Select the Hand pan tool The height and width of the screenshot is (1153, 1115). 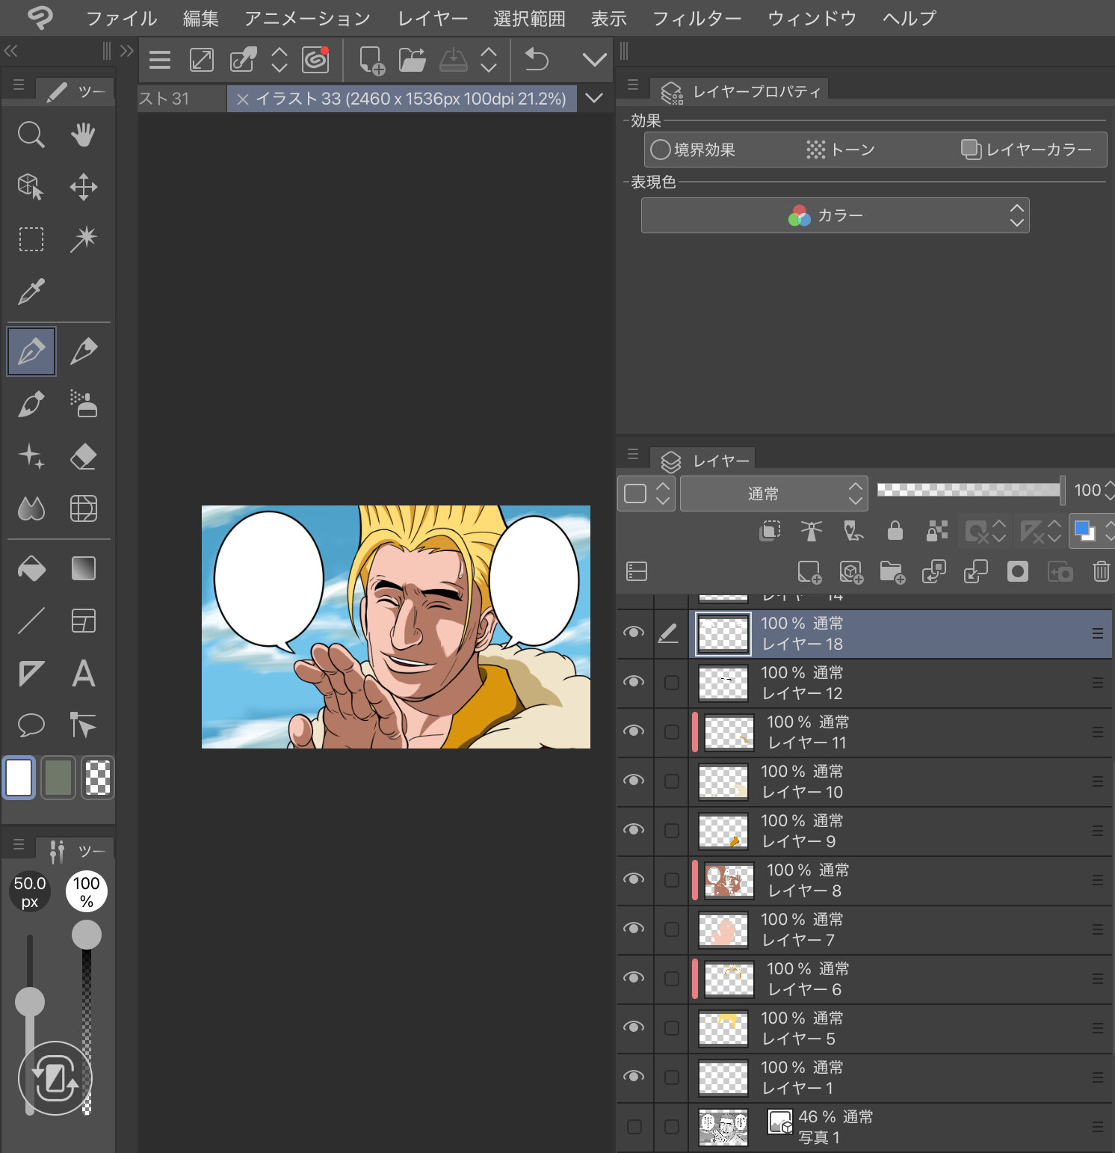(83, 135)
